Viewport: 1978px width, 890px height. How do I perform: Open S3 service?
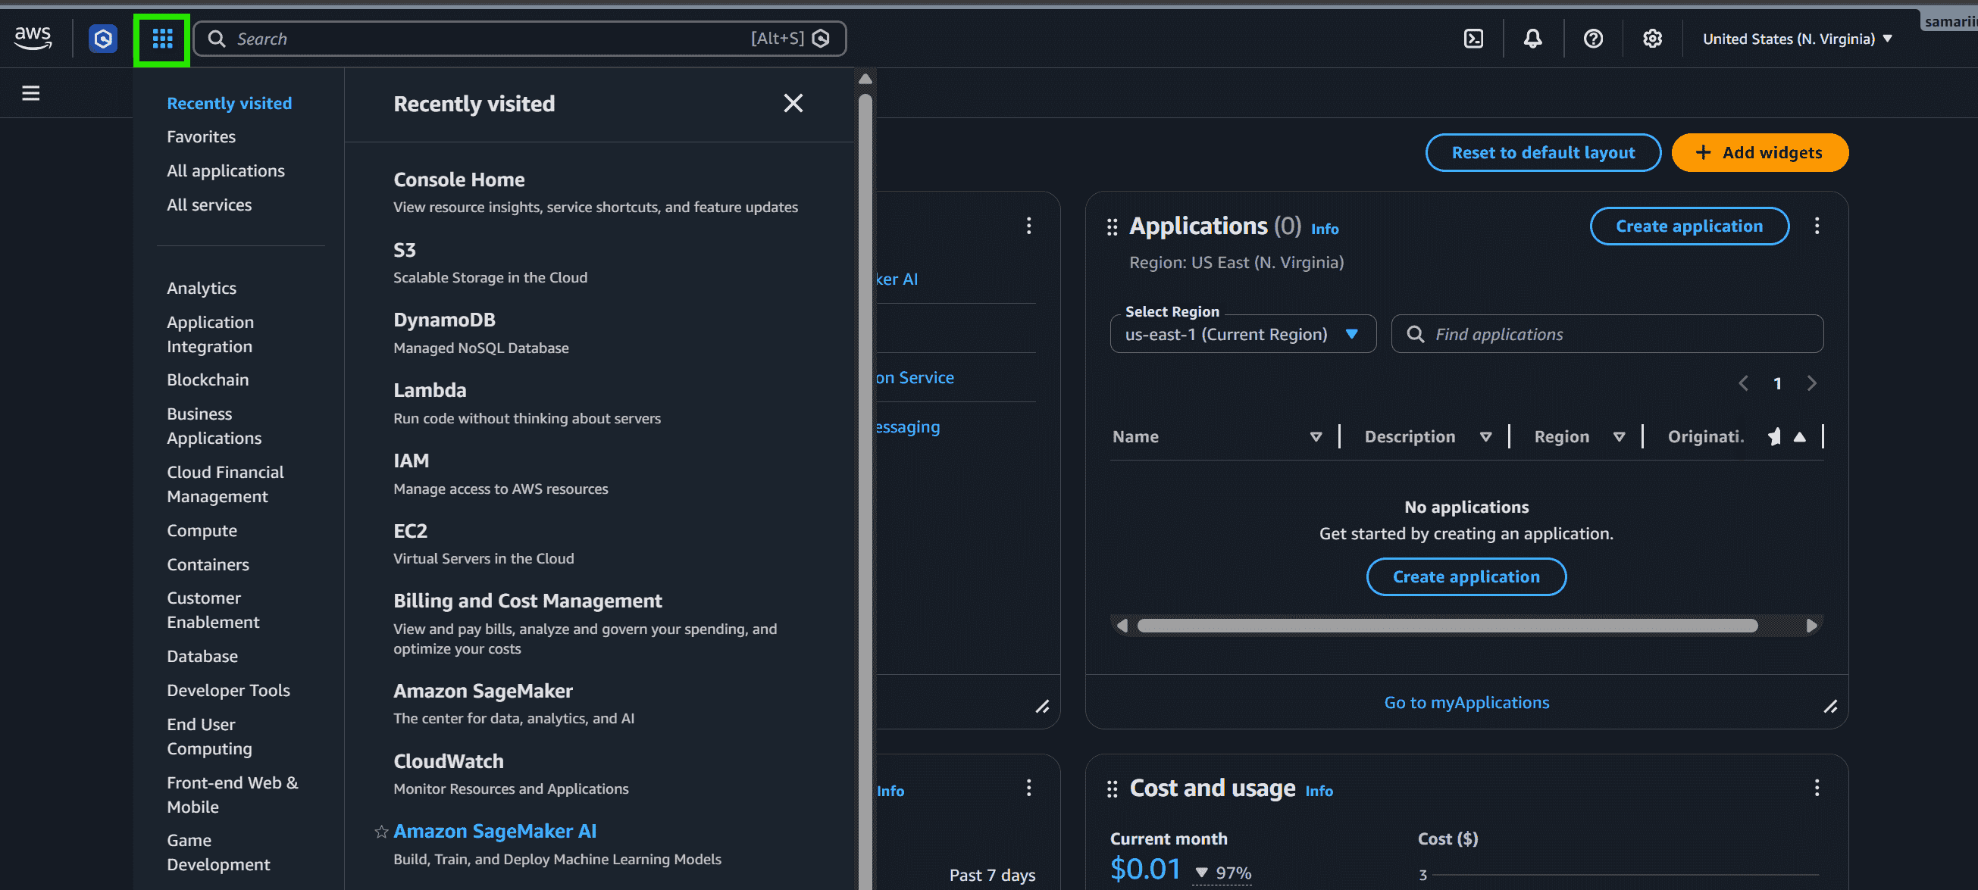[404, 250]
